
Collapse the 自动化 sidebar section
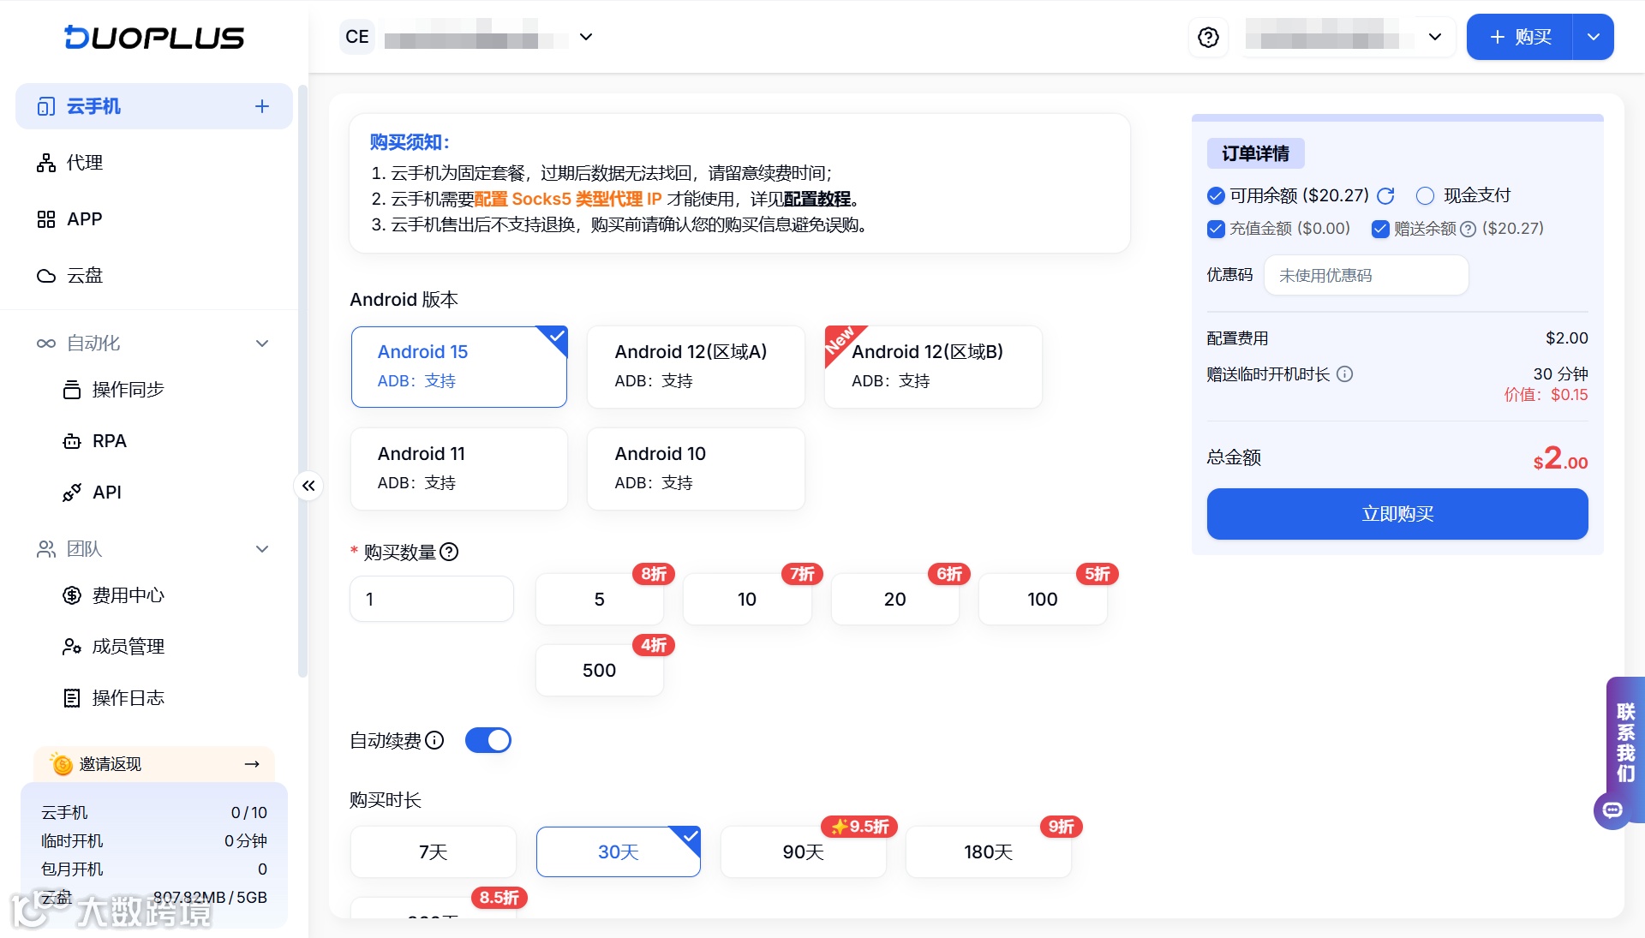pyautogui.click(x=262, y=344)
